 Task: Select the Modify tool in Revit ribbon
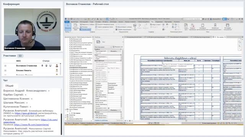68,27
